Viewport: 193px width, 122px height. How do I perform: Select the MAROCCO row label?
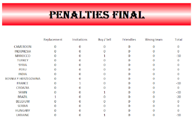(x=23, y=56)
